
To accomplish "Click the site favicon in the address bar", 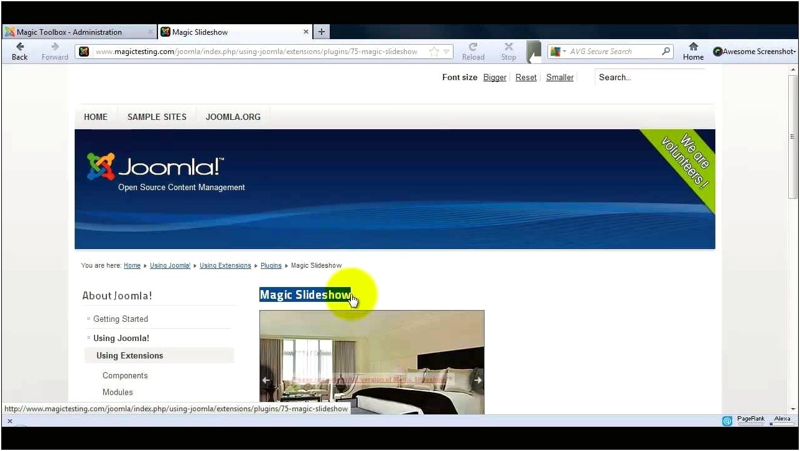I will [x=84, y=52].
